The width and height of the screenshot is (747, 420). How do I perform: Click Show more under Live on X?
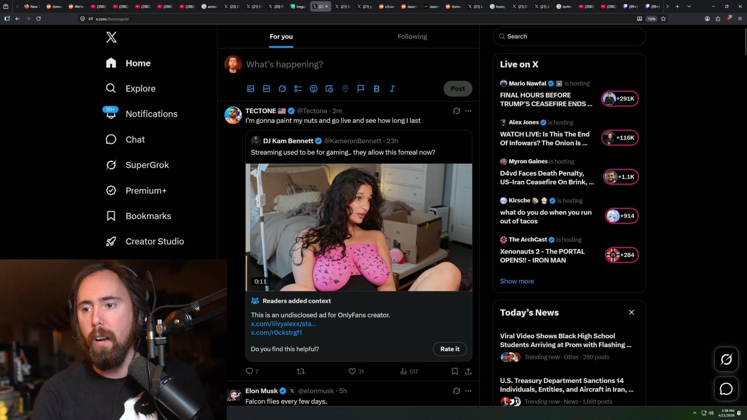click(517, 281)
